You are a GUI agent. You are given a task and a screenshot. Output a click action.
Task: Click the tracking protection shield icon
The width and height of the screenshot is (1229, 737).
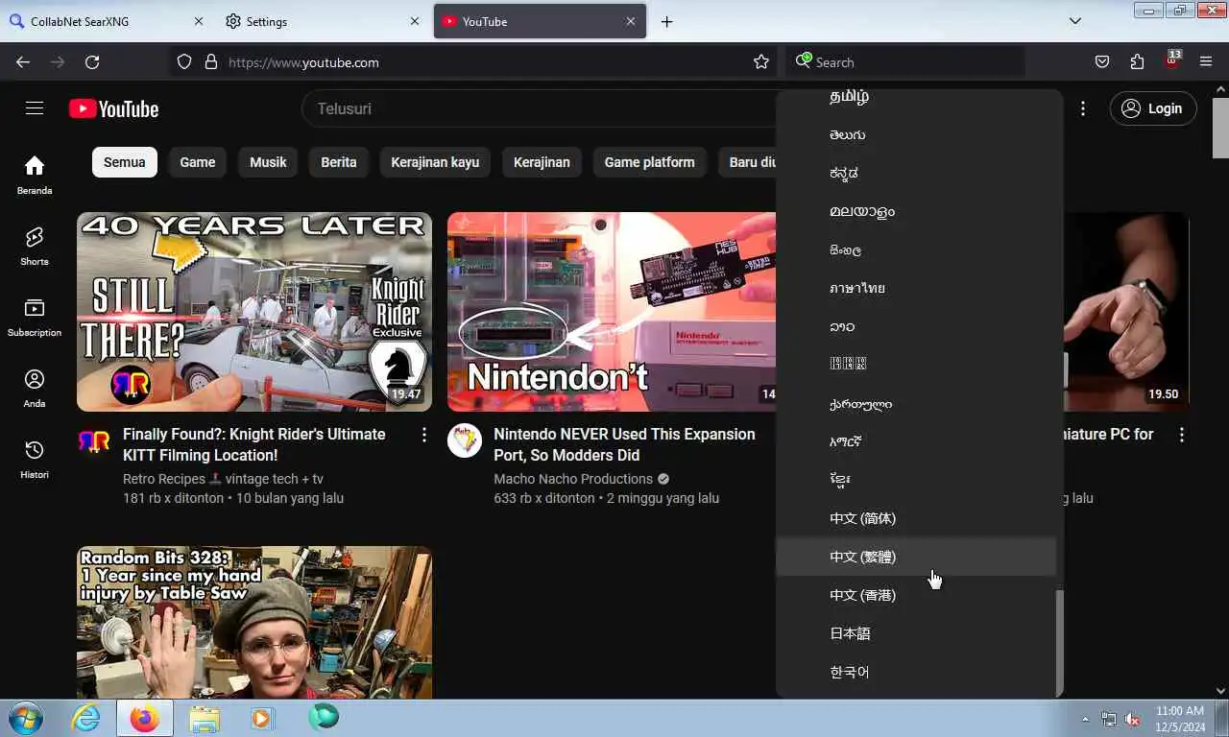coord(184,62)
